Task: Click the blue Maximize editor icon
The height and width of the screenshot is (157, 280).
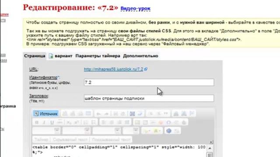Action: 169,131
